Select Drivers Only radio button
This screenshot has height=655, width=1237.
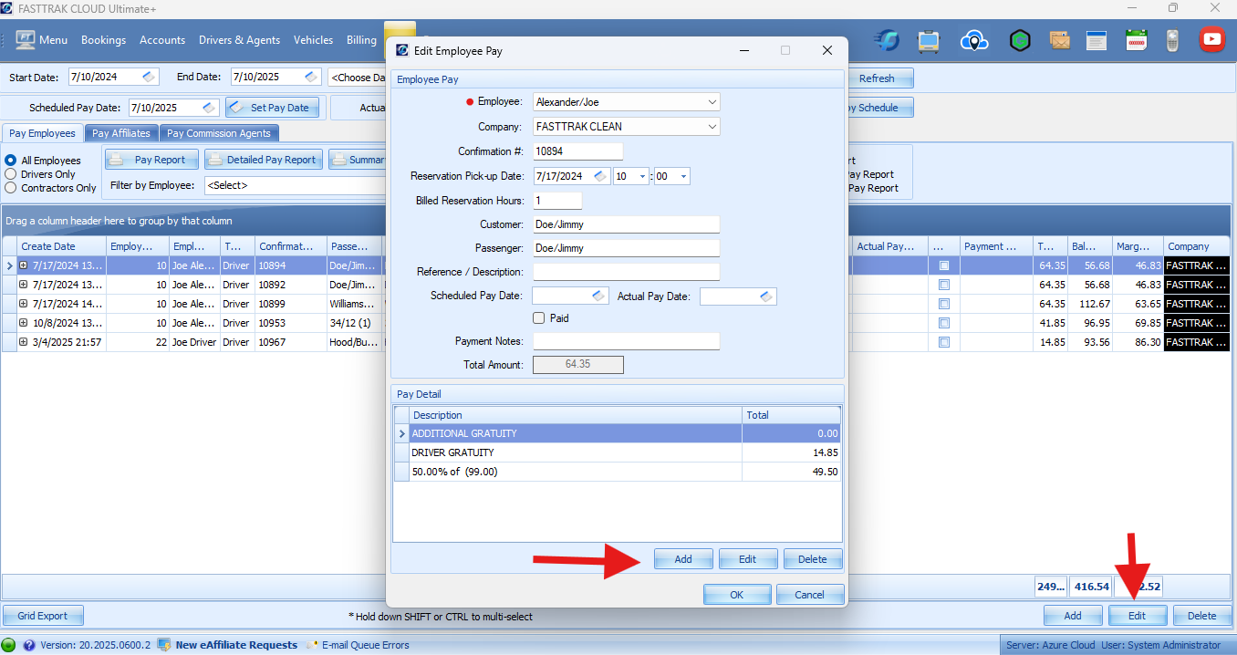point(11,174)
